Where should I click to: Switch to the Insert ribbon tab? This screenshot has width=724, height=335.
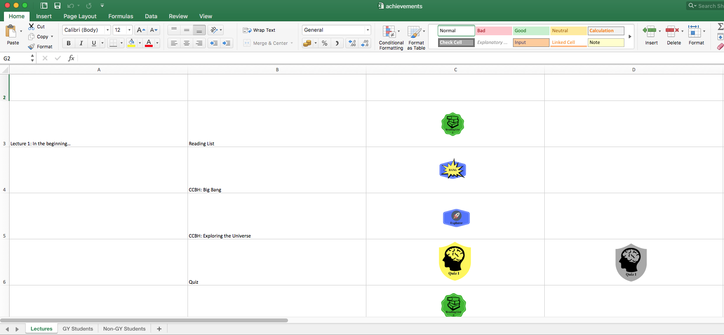tap(44, 16)
